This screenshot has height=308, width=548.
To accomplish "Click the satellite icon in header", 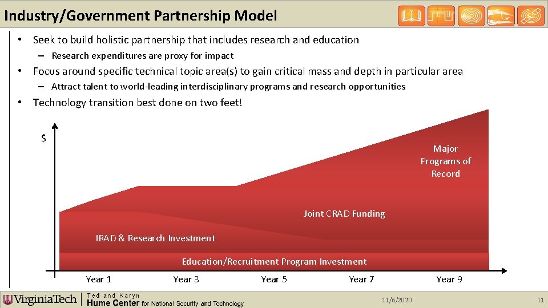I will [531, 16].
